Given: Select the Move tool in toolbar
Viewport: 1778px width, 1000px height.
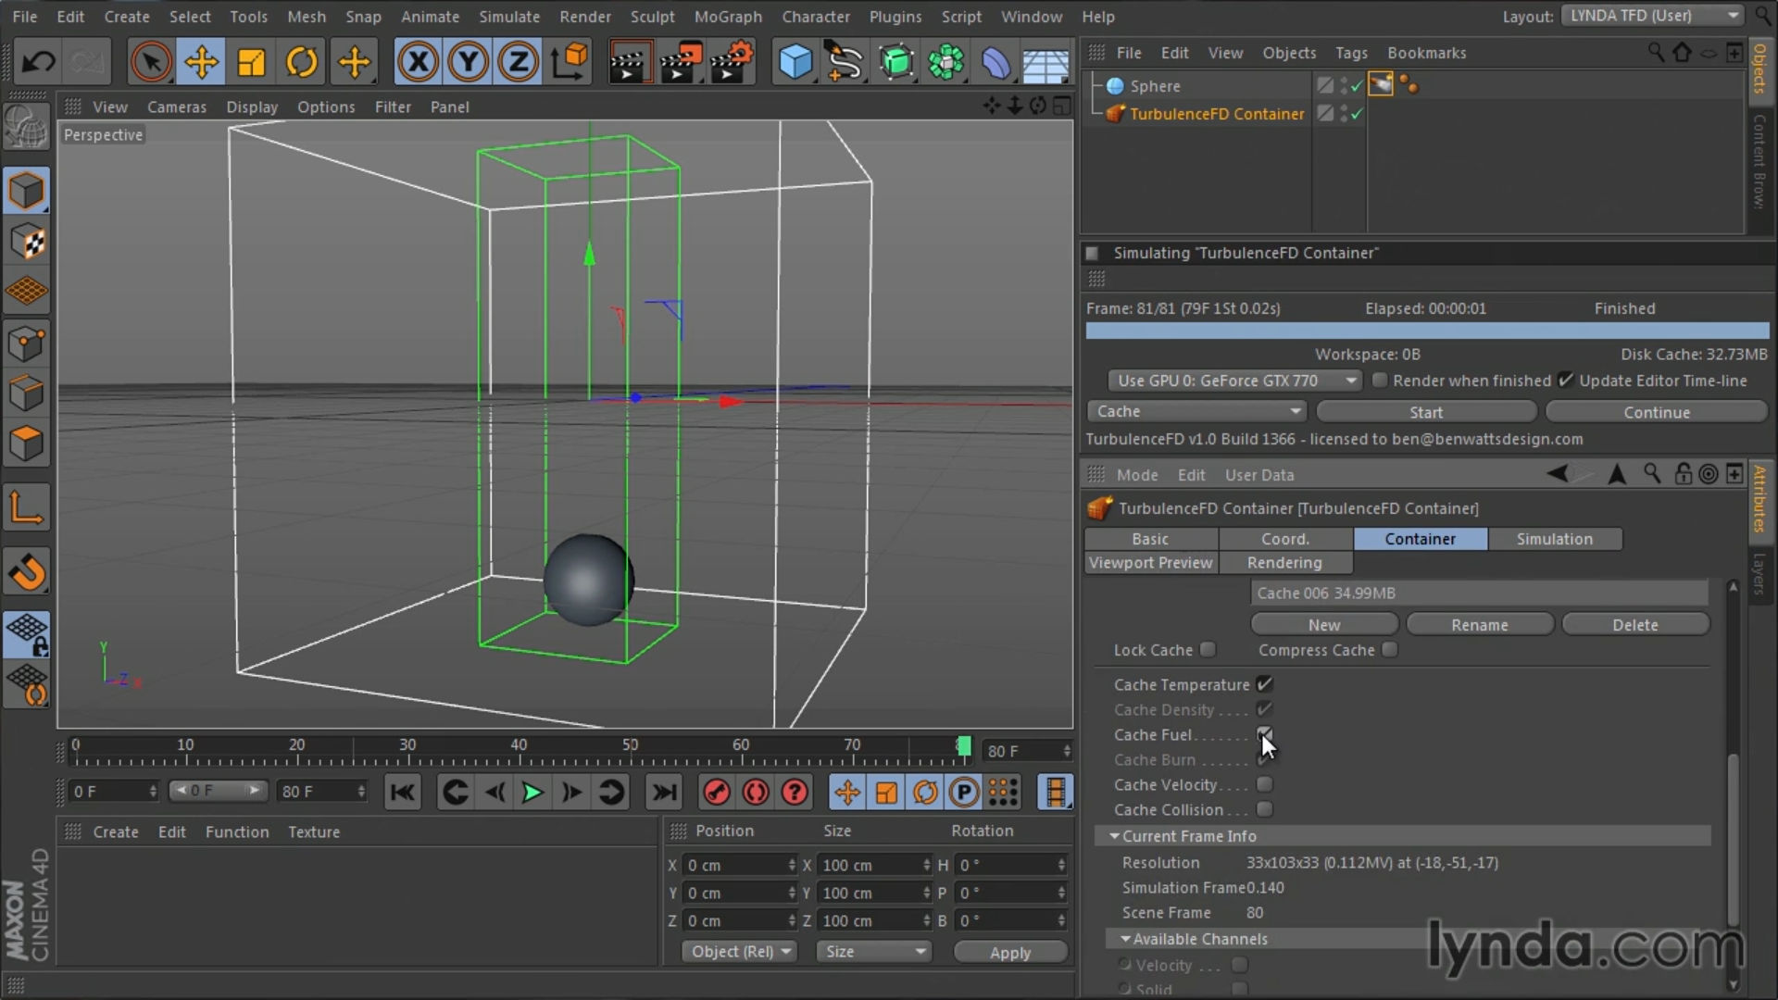Looking at the screenshot, I should pyautogui.click(x=201, y=62).
